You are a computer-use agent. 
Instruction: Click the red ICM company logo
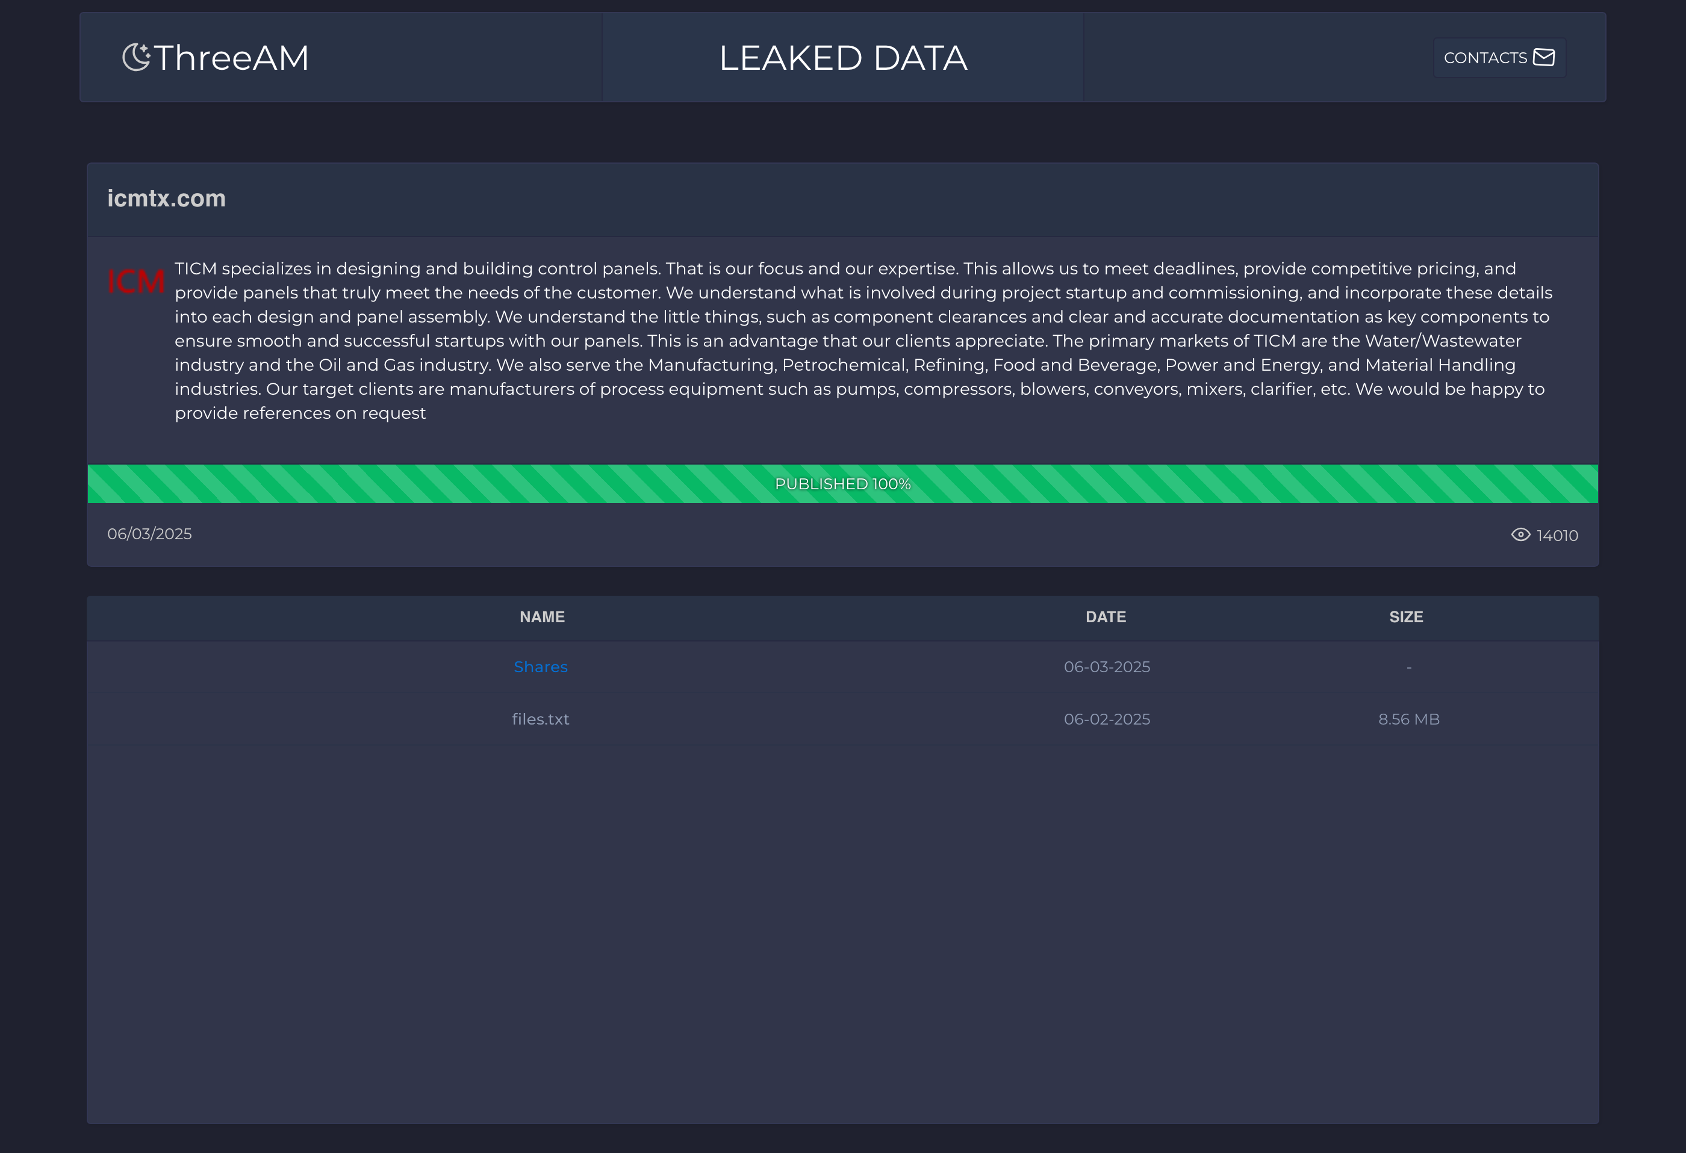pos(137,282)
